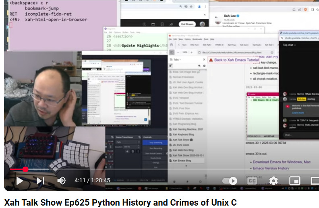Mute the video using the speaker icon

point(61,181)
